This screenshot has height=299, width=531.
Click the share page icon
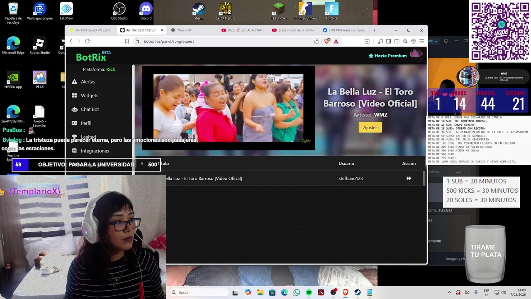point(317,41)
